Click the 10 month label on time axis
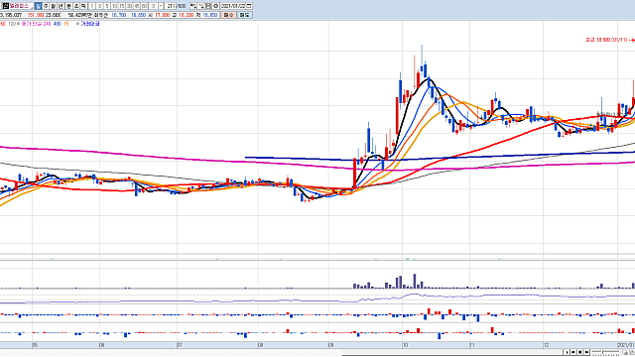The height and width of the screenshot is (357, 635). coord(405,345)
